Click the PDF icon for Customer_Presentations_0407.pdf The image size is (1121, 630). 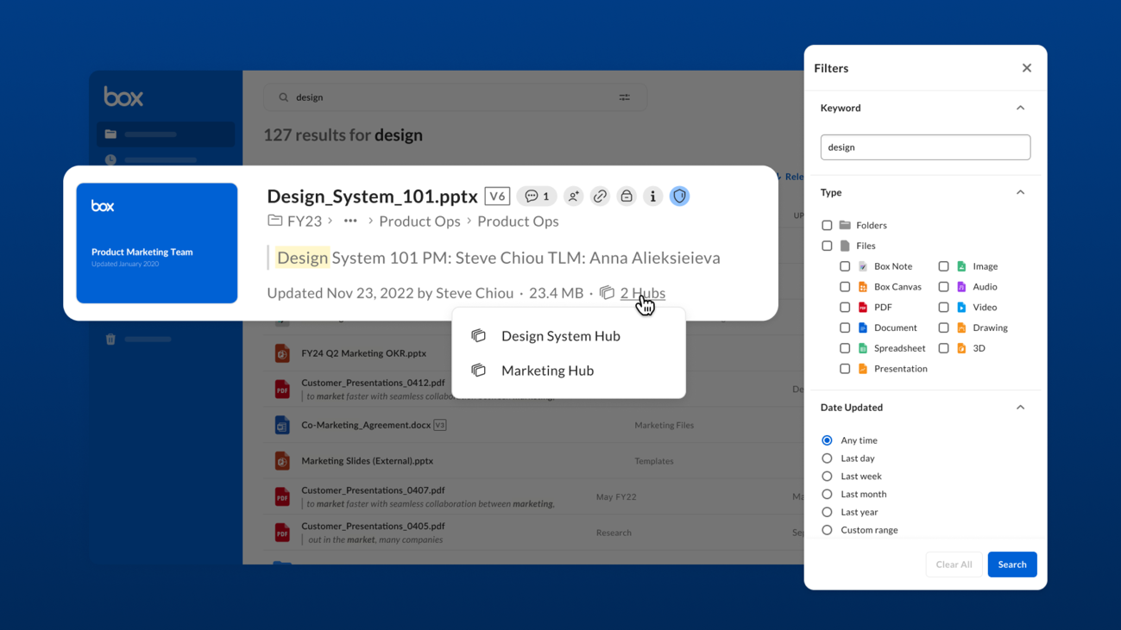pos(282,496)
